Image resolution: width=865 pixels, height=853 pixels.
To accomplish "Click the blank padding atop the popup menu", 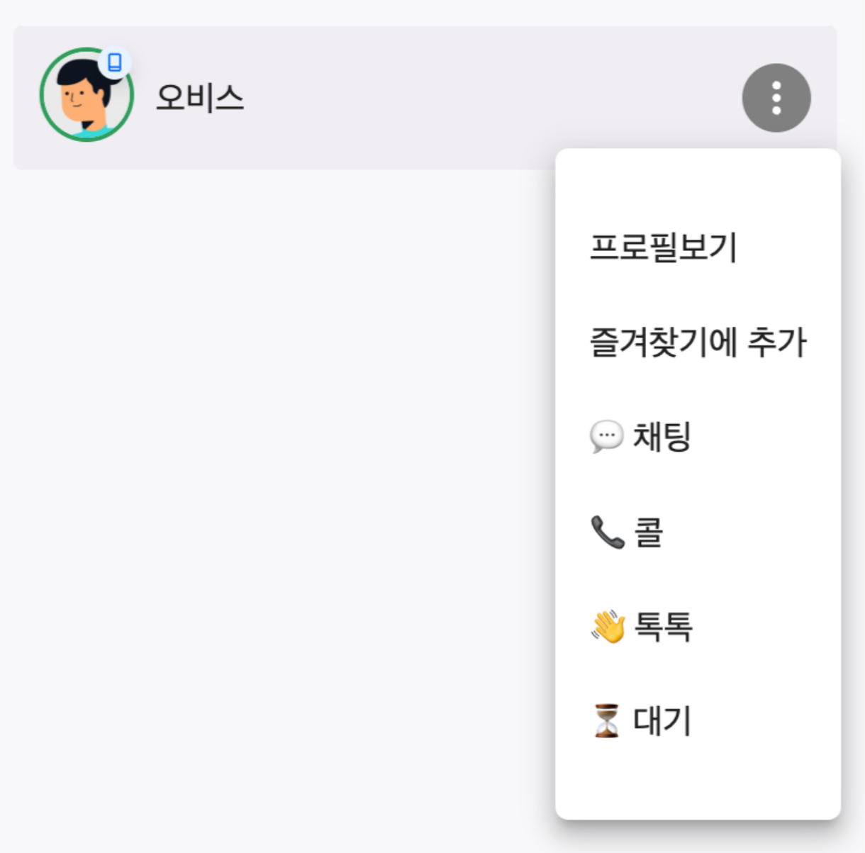I will click(698, 177).
